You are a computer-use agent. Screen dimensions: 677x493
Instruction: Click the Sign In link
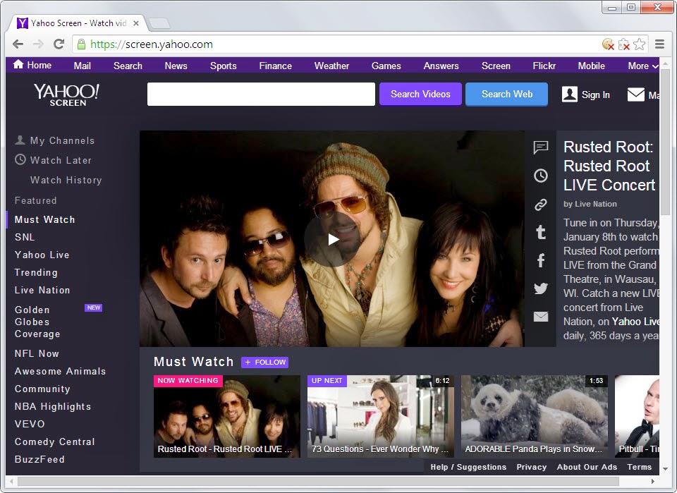(596, 95)
